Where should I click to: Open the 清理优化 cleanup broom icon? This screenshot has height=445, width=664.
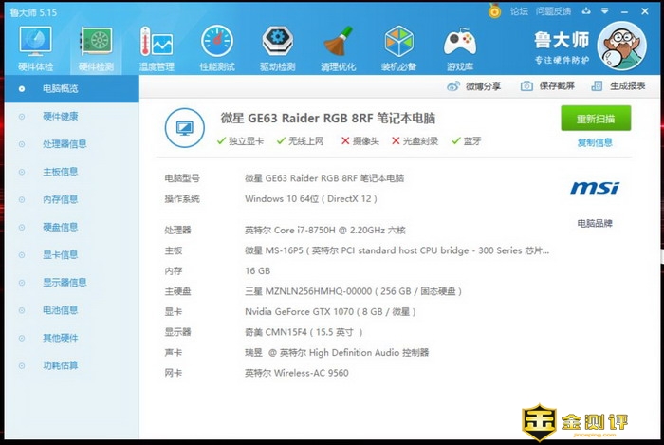338,46
